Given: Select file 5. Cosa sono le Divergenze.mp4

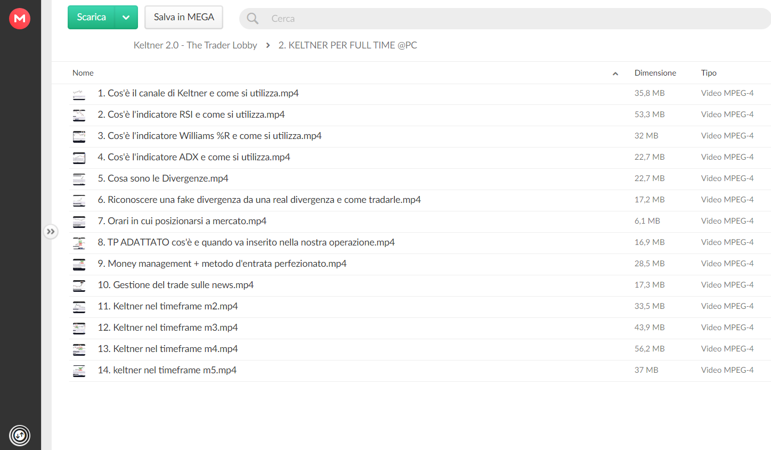Looking at the screenshot, I should coord(420,179).
